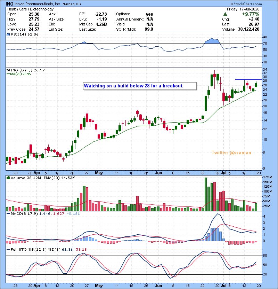Click the SCTR (Mid) value 99.8
278x289 pixels.
(149, 29)
